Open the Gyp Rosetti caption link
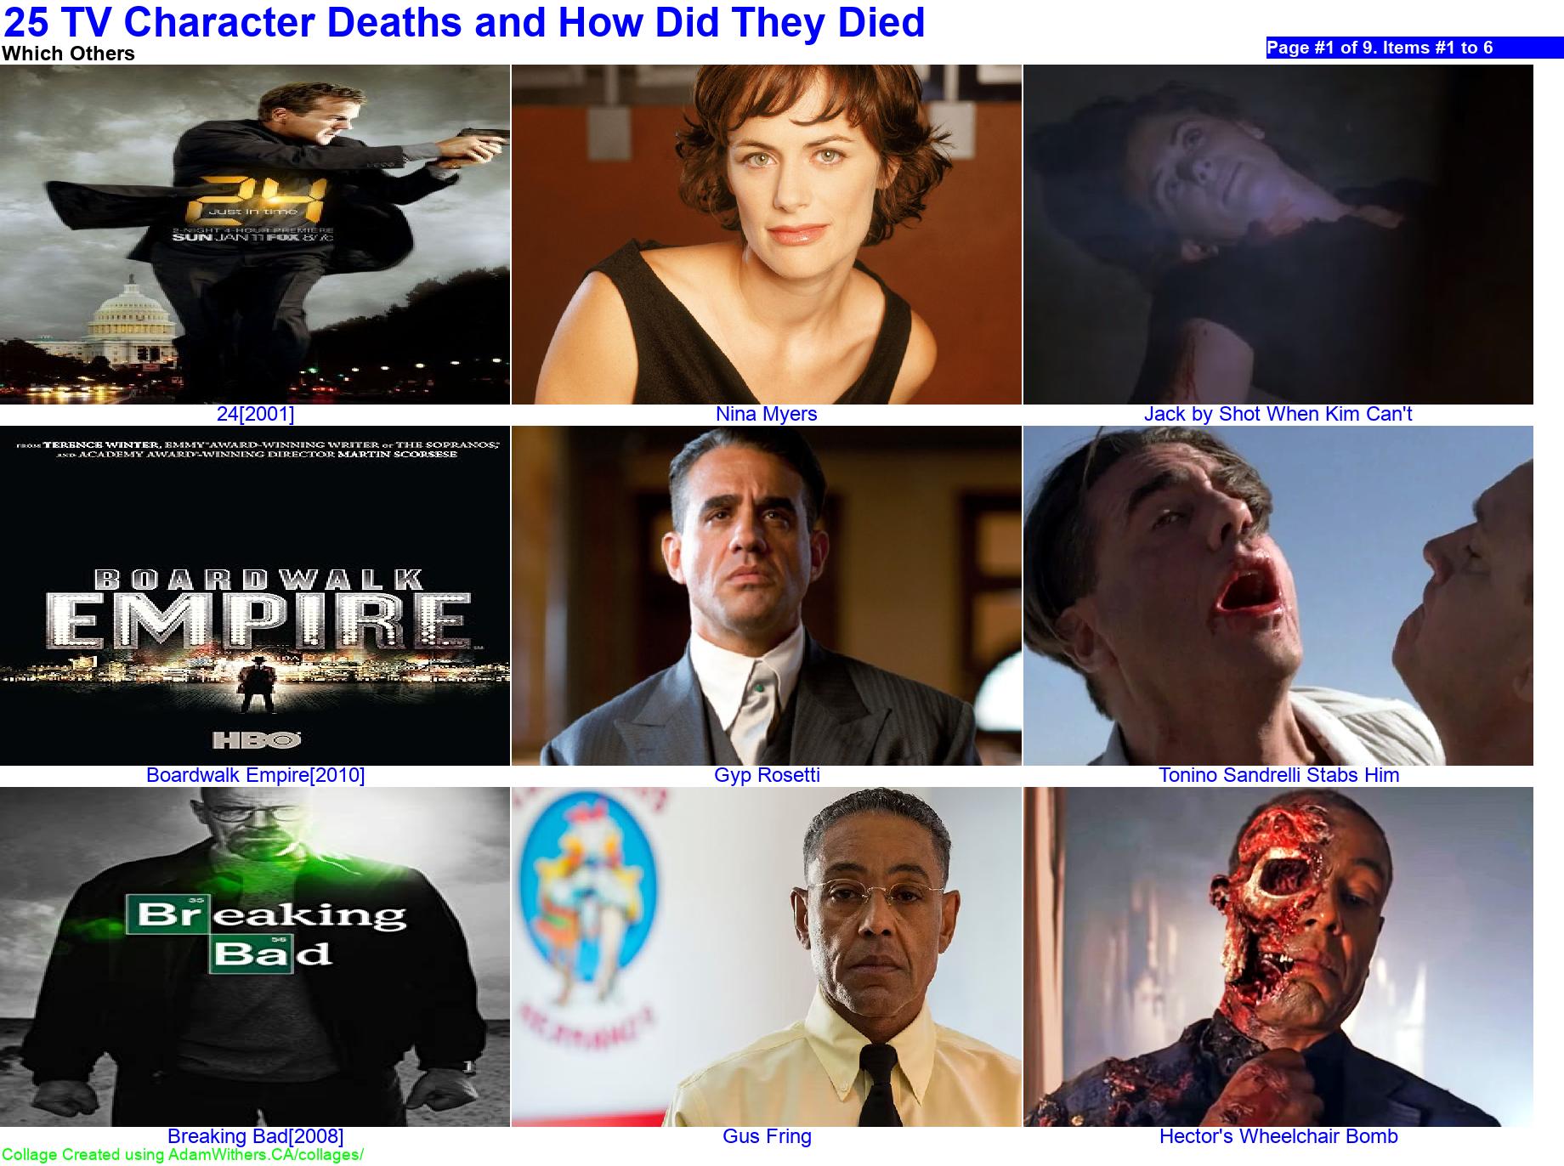Viewport: 1564px width, 1166px height. [767, 775]
